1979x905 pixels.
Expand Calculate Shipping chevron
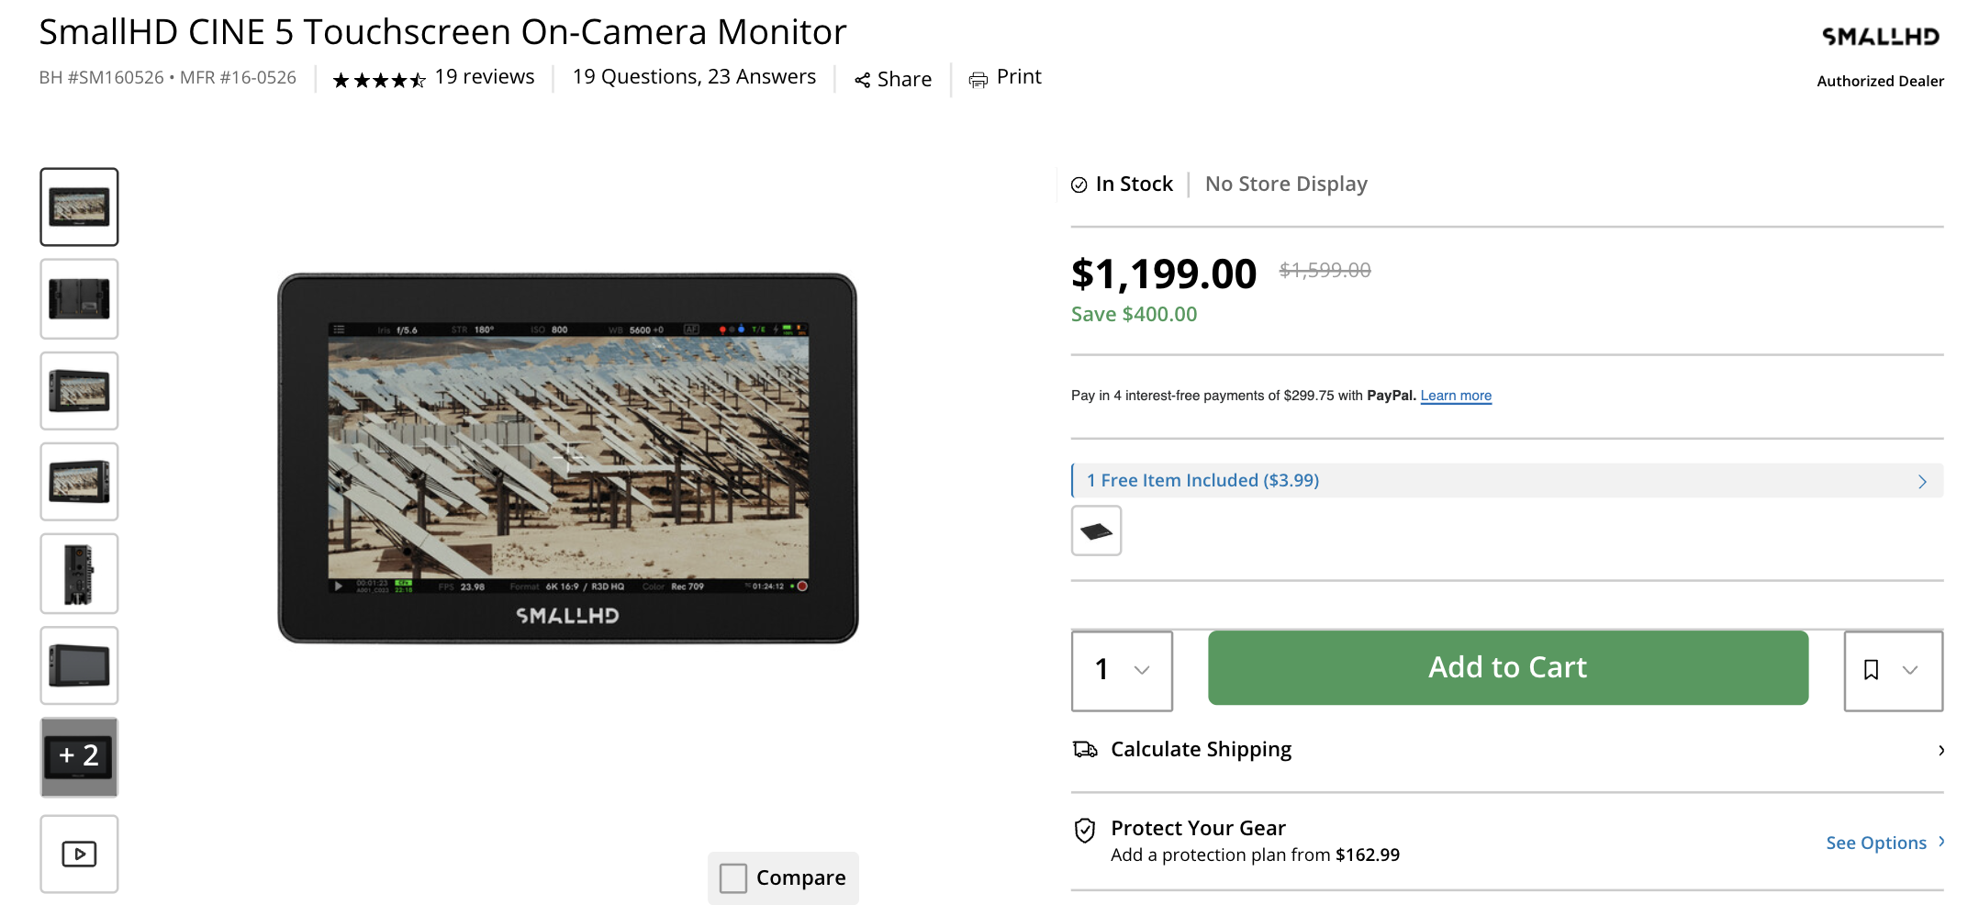click(1941, 750)
